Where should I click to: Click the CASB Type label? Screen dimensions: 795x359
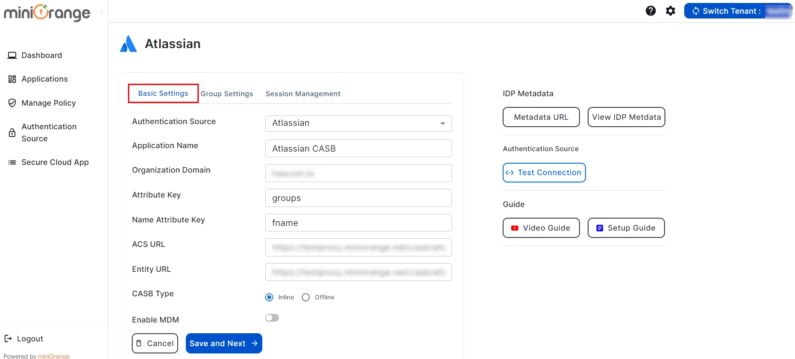153,294
